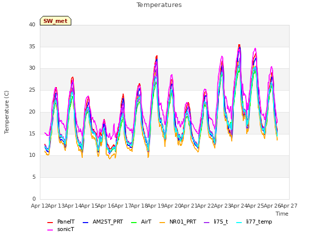Click the NR01_PRT orange legend swatch
Viewport: 319px width, 239px height.
[162, 223]
